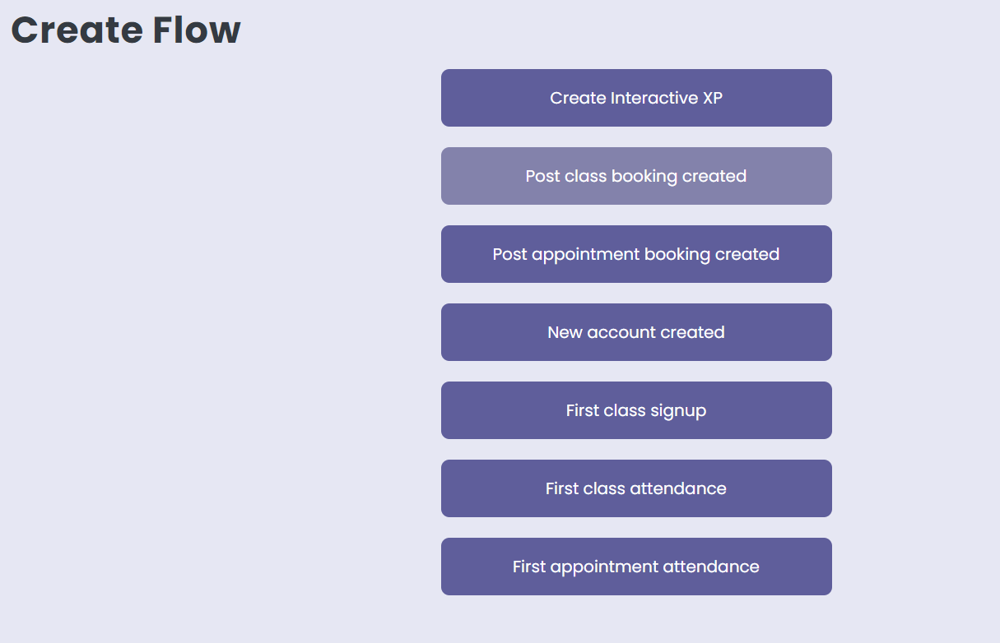Choose the middle New account created option

pyautogui.click(x=636, y=331)
